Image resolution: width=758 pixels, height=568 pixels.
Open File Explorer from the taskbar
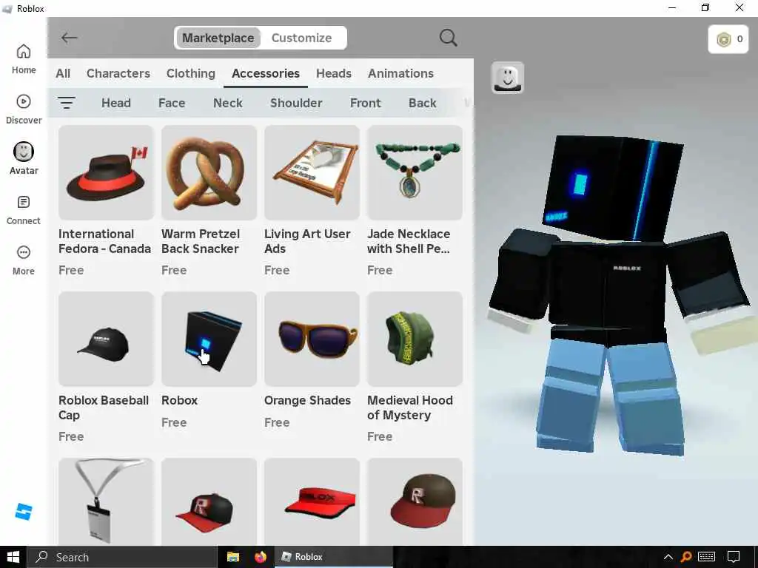pyautogui.click(x=233, y=557)
